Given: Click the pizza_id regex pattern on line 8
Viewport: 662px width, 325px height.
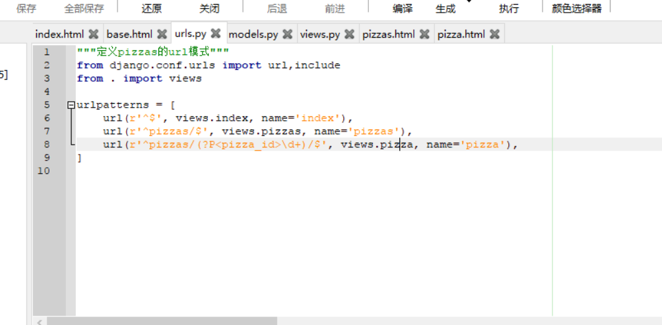Looking at the screenshot, I should pos(228,145).
